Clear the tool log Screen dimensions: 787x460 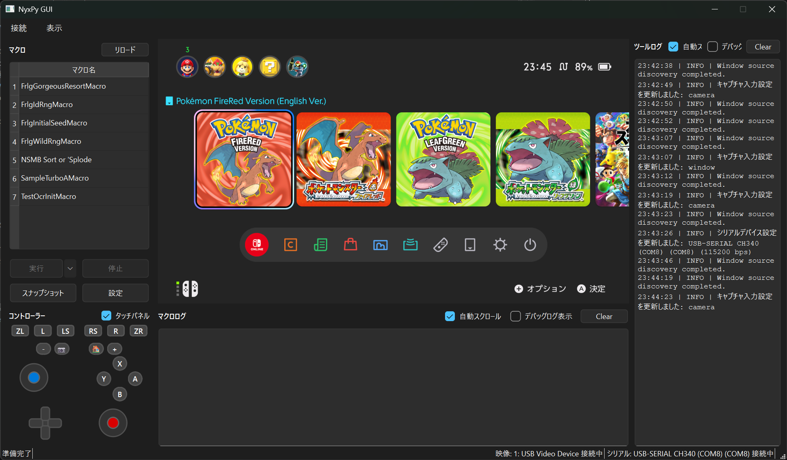[763, 47]
